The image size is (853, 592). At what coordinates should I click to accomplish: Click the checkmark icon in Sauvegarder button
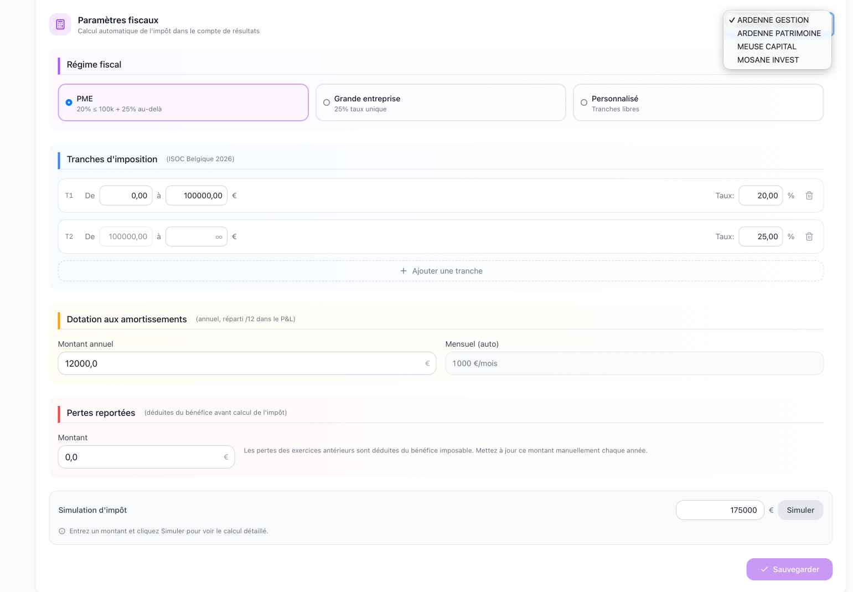[x=764, y=569]
